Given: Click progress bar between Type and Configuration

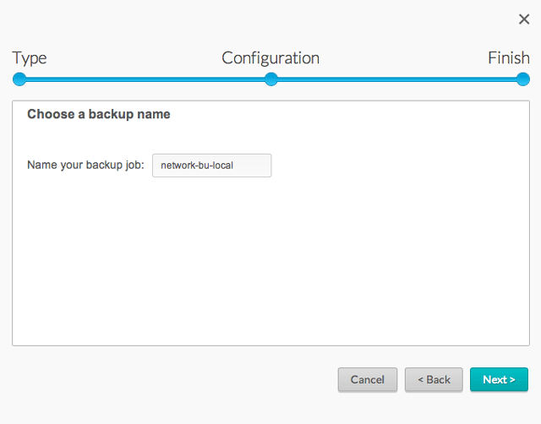Looking at the screenshot, I should 144,79.
